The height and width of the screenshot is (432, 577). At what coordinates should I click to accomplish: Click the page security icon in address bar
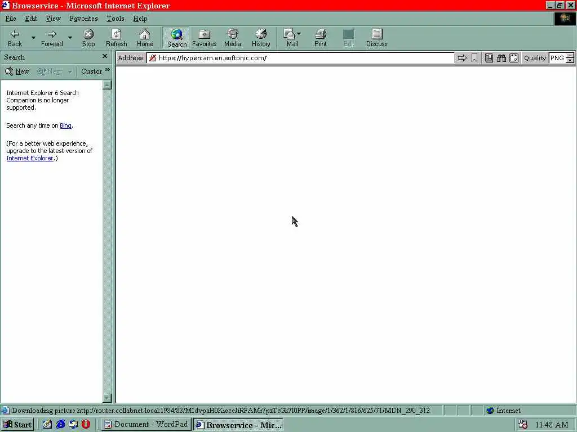click(152, 58)
